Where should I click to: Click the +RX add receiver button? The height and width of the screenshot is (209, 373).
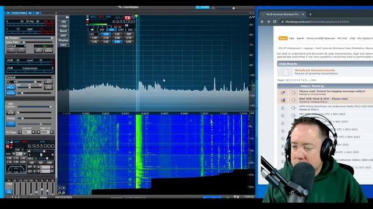point(64,22)
